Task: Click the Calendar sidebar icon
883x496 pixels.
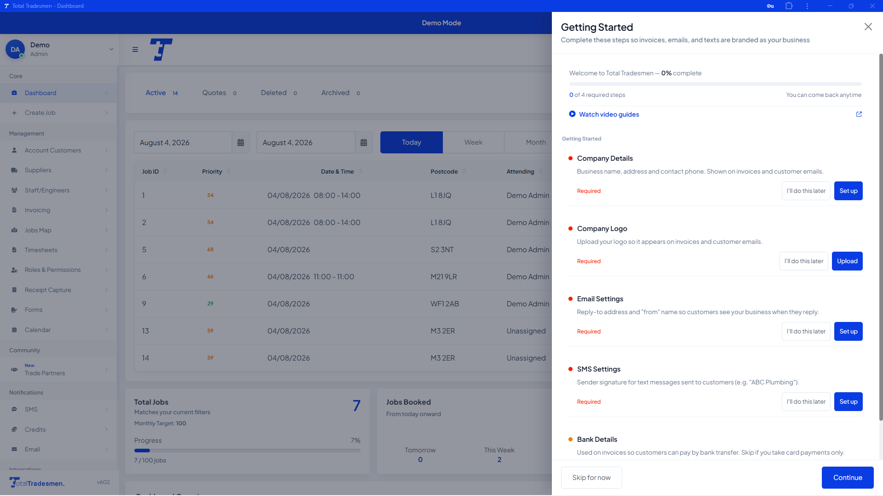Action: (x=14, y=330)
